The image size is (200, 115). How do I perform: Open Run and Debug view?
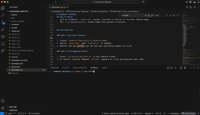pyautogui.click(x=3, y=30)
